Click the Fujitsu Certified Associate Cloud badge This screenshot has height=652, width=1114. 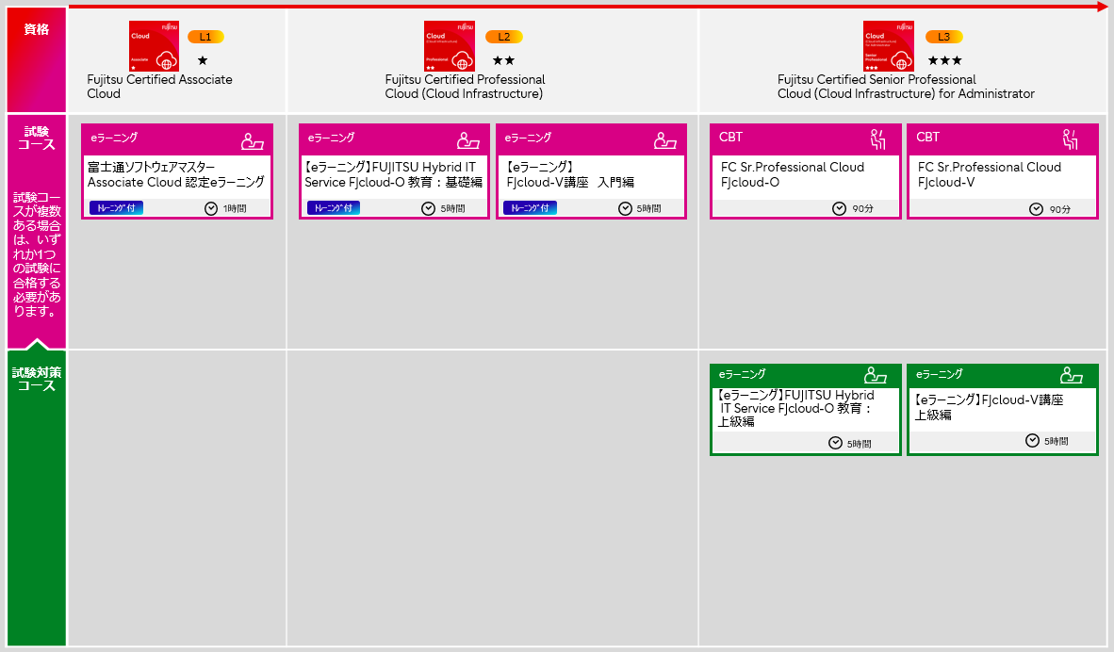(154, 46)
